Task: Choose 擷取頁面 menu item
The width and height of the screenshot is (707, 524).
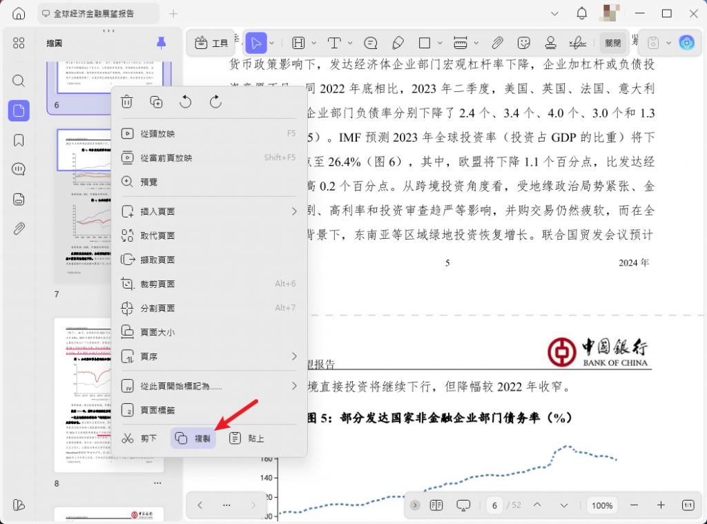Action: 209,260
